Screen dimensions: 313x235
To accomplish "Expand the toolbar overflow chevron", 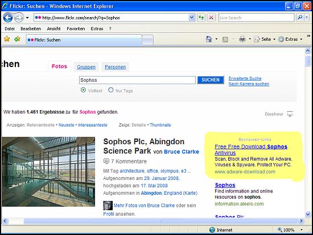I will coord(308,36).
